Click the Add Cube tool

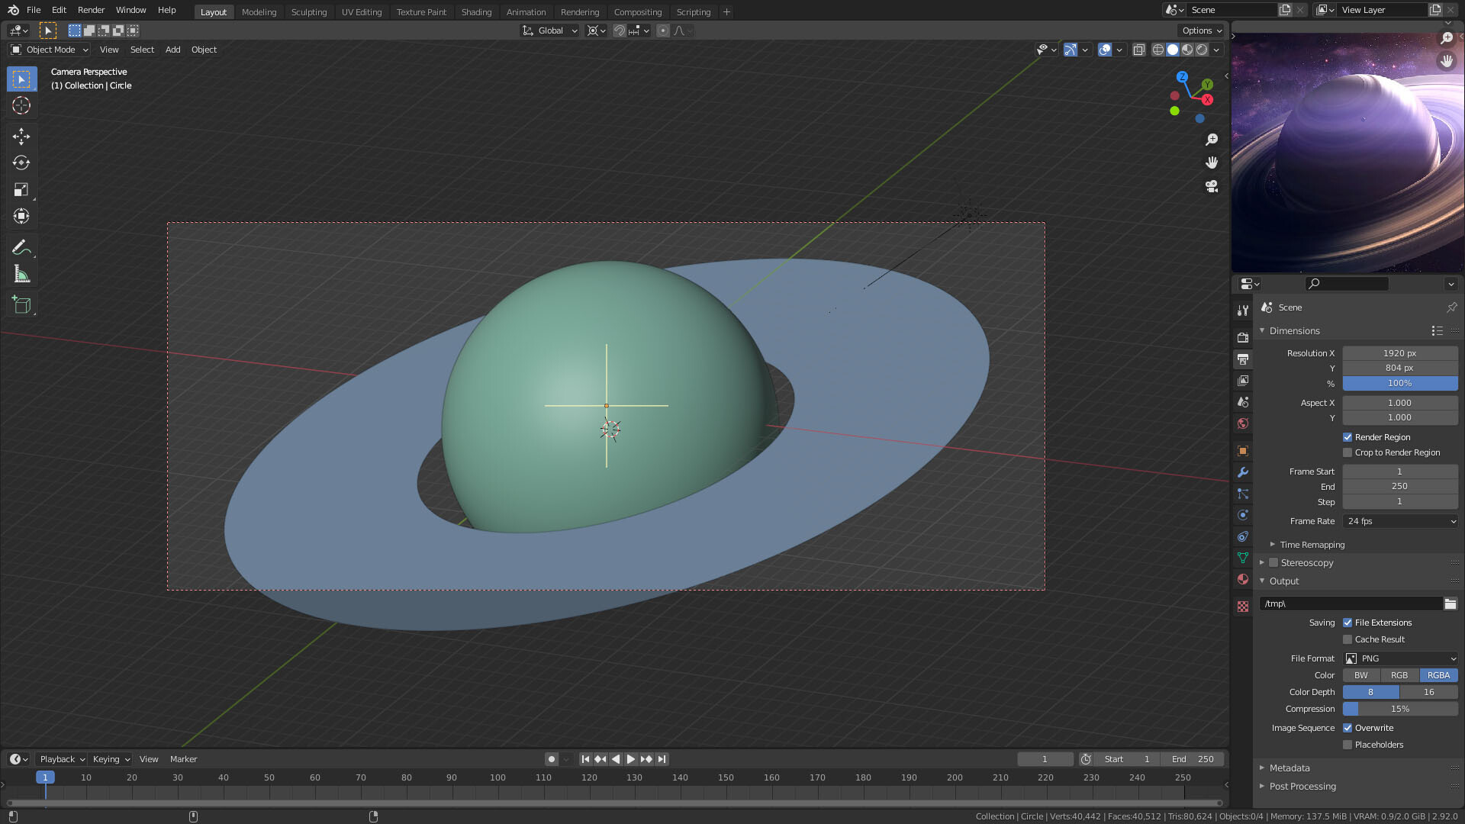pyautogui.click(x=21, y=305)
